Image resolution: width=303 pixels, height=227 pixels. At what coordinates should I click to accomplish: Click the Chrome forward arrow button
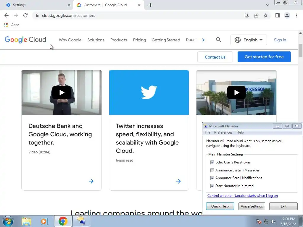tap(16, 15)
